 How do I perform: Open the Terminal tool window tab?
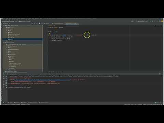click(24, 103)
